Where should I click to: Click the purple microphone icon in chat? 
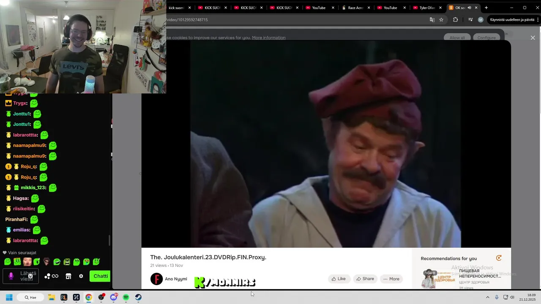[x=11, y=276]
